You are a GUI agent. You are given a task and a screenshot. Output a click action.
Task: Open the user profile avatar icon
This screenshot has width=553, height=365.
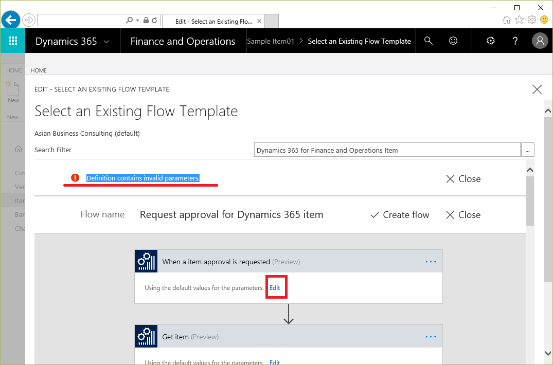tap(540, 41)
